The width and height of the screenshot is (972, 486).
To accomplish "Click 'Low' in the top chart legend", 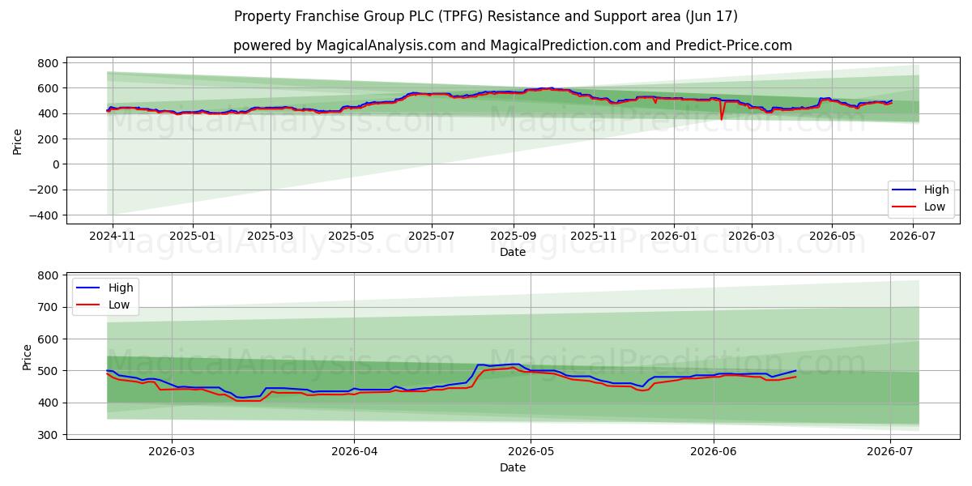I will pos(935,207).
